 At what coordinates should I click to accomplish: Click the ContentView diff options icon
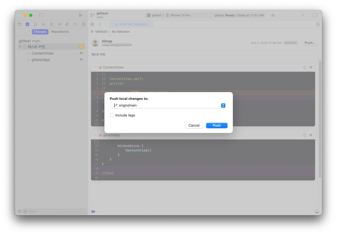click(x=304, y=67)
